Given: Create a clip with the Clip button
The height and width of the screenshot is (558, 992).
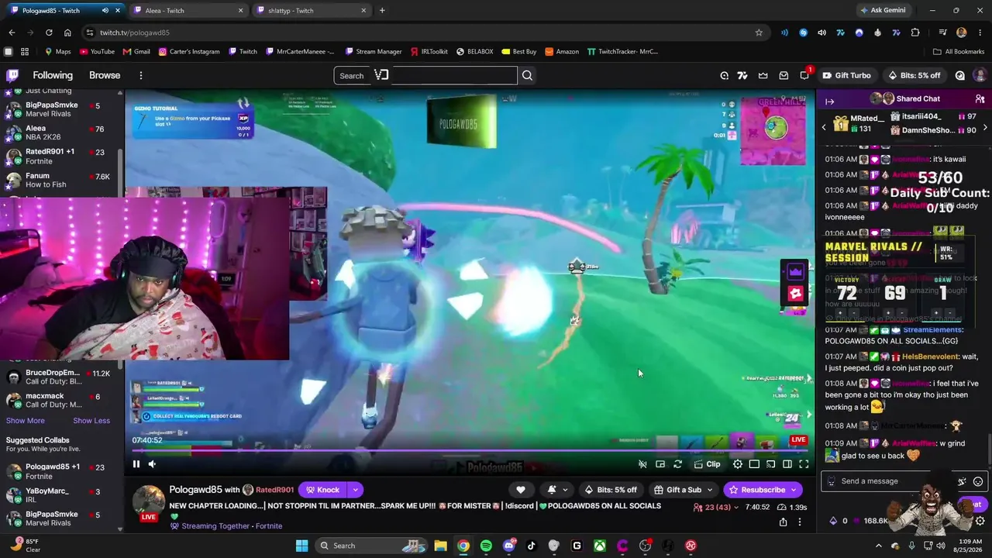Looking at the screenshot, I should click(707, 464).
